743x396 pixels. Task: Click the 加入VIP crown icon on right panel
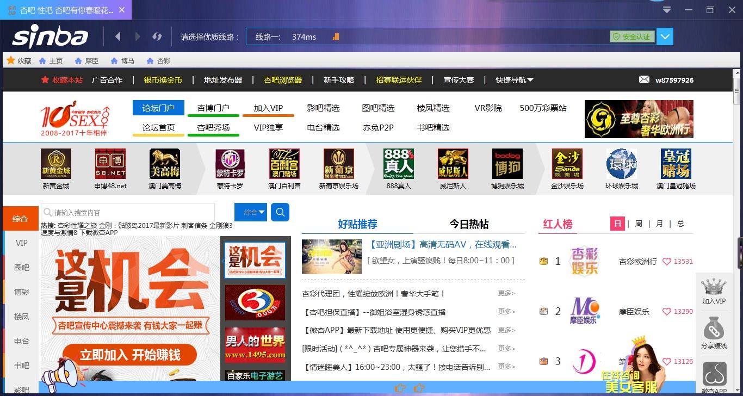coord(714,286)
